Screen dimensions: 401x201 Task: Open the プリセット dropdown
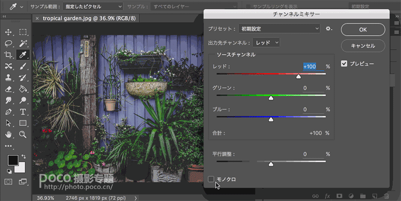point(279,29)
